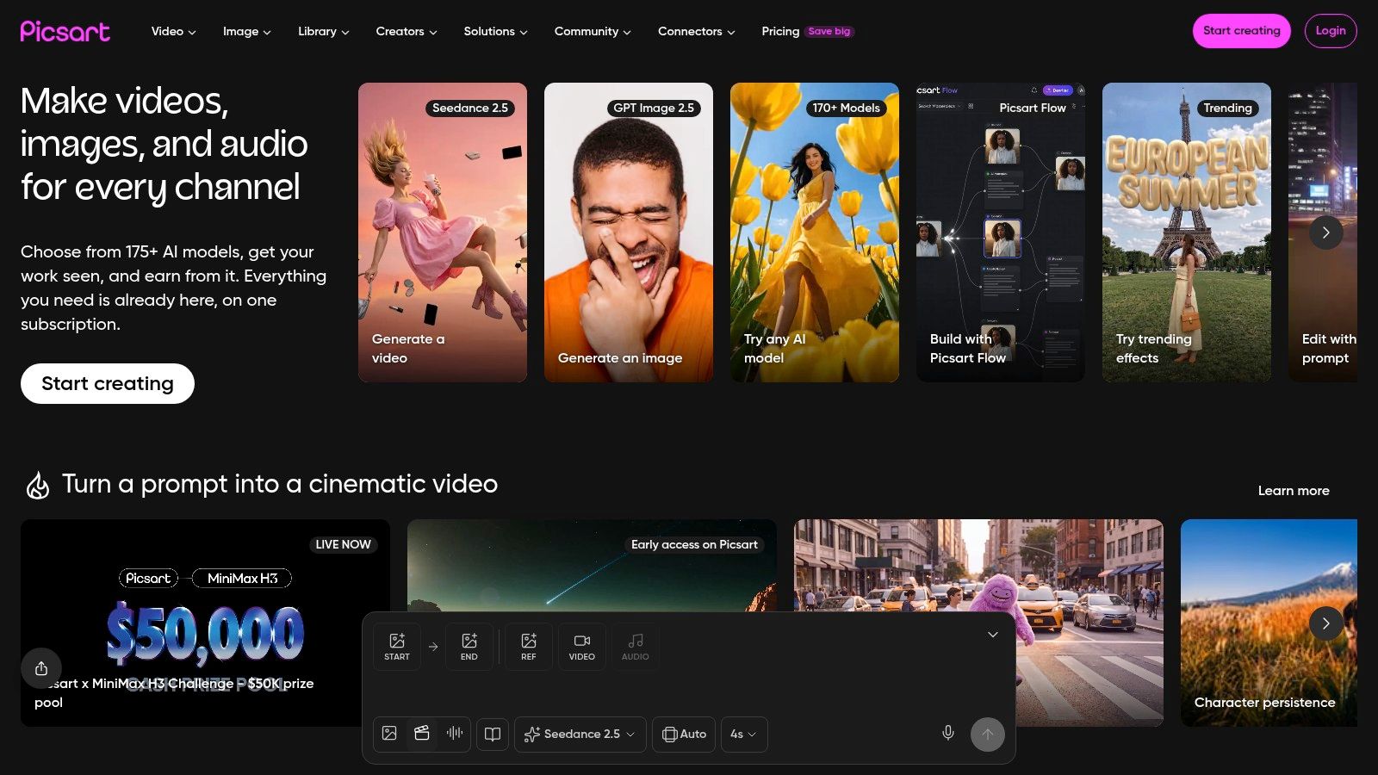Click the microphone voice input icon
Screen dimensions: 1378x775
(947, 734)
